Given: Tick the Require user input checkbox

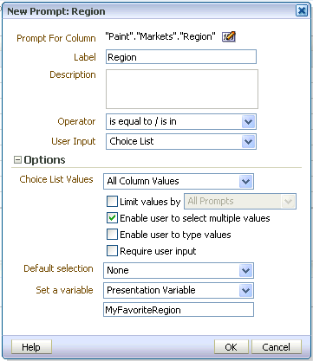Looking at the screenshot, I should click(x=112, y=251).
